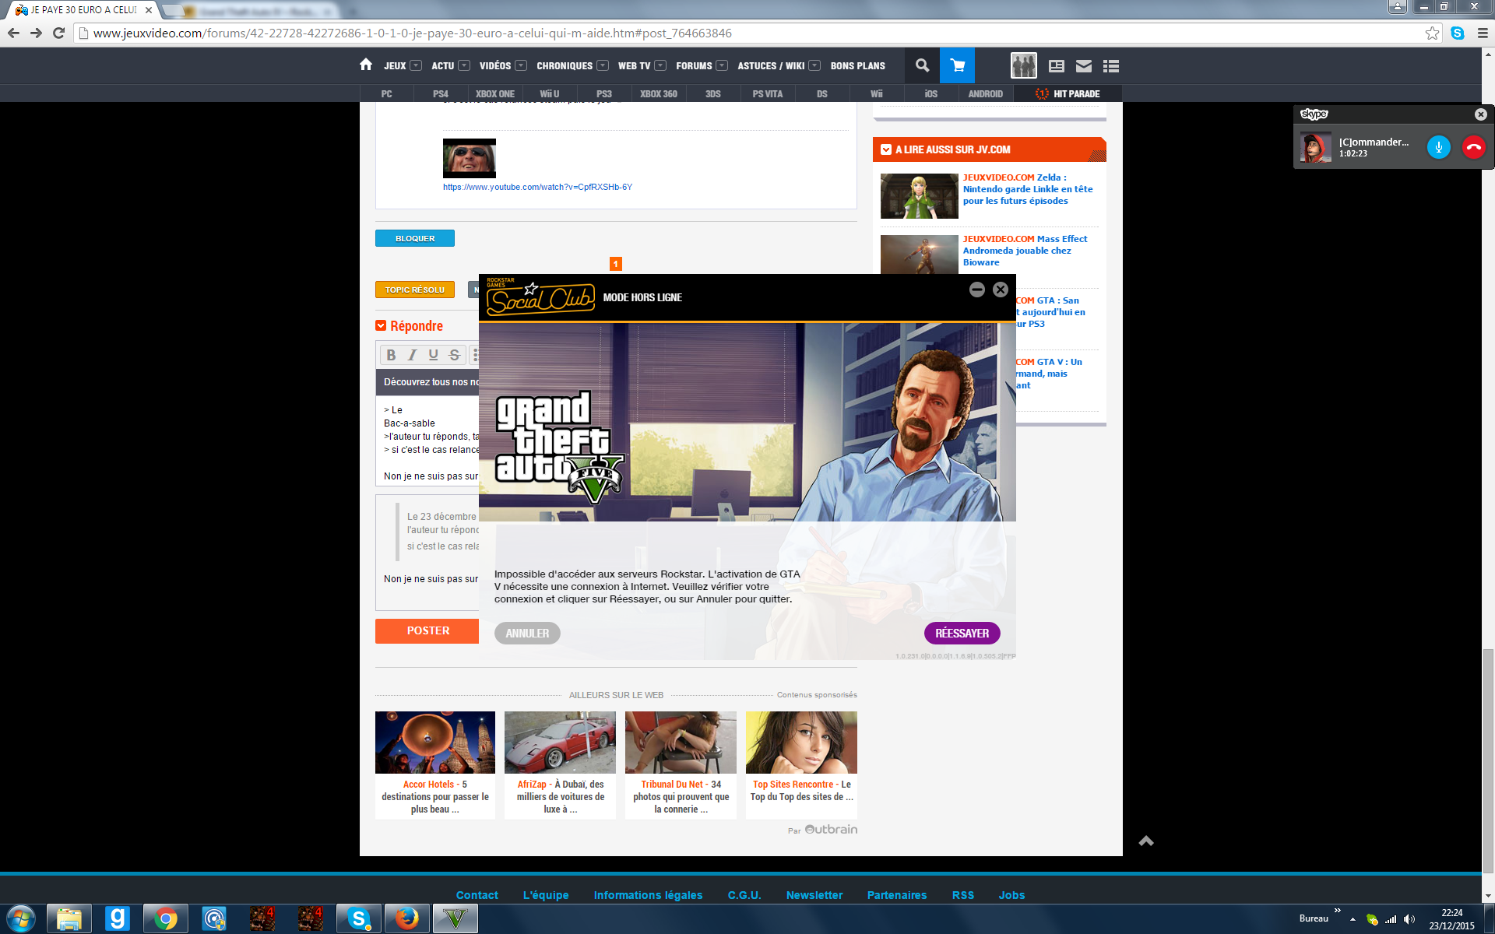Click the ANNULER button

527,633
